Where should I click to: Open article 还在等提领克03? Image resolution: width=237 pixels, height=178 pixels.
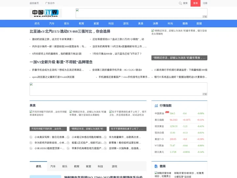[x=118, y=39]
